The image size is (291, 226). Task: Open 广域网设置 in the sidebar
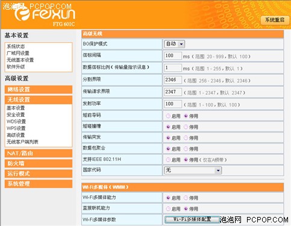(18, 53)
